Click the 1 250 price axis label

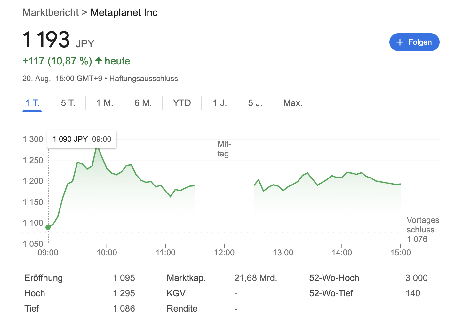(x=33, y=160)
